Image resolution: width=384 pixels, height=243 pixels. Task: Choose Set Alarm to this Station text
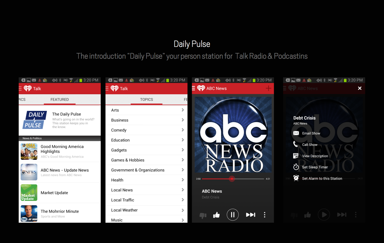[322, 178]
